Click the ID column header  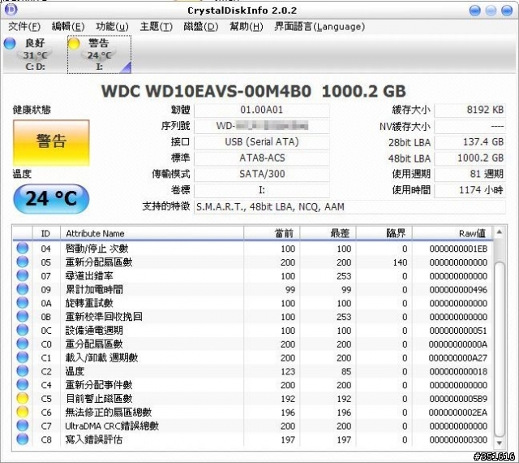click(46, 233)
